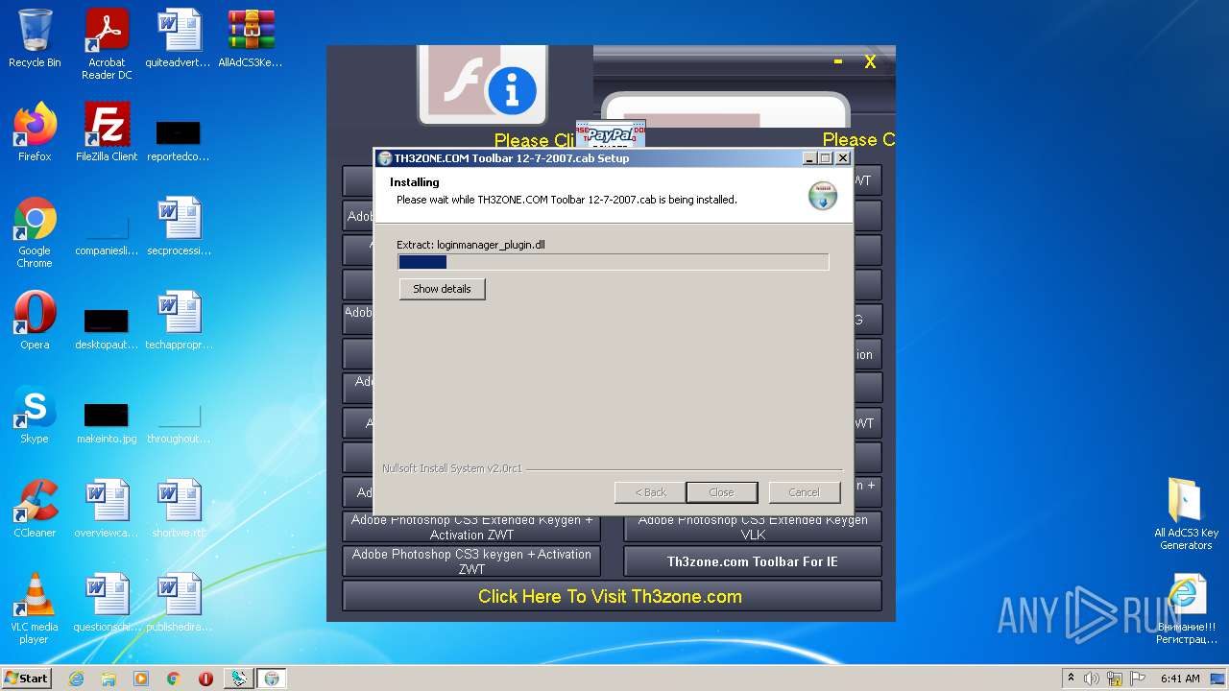This screenshot has height=691, width=1229.
Task: Open Internet Explorer from taskbar
Action: [x=76, y=679]
